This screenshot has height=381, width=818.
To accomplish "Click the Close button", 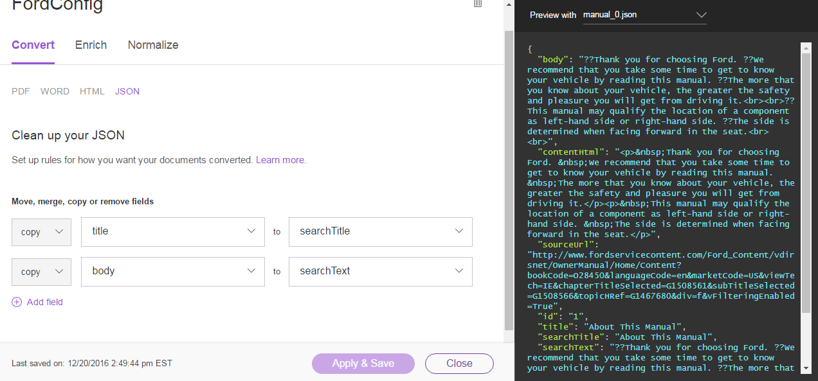I will [459, 363].
